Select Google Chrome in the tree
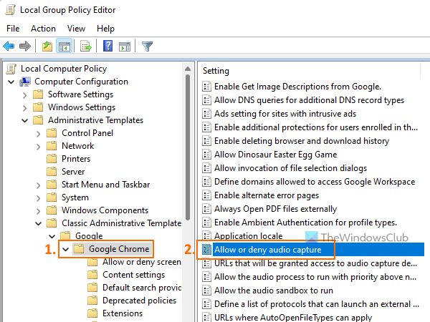 (119, 249)
